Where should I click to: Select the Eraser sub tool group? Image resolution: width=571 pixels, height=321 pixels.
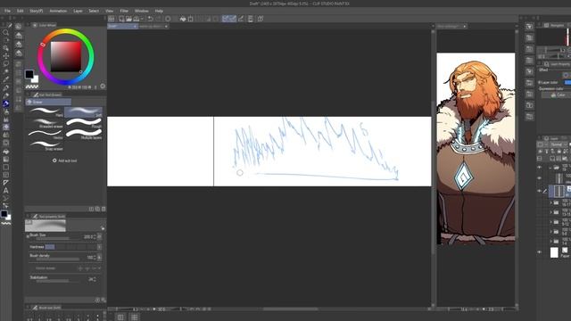48,102
